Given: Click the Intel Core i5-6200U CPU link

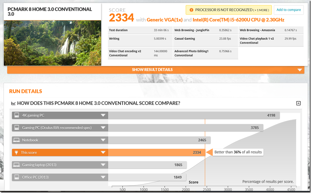Looking at the screenshot, I should point(238,20).
